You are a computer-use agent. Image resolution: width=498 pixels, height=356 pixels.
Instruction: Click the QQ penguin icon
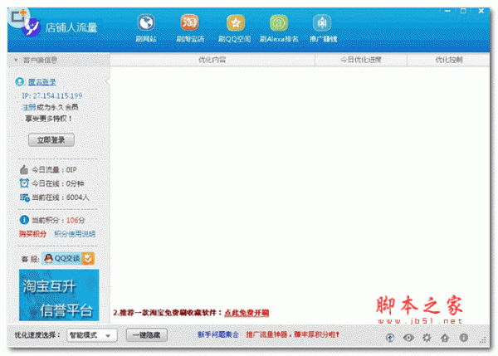48,258
